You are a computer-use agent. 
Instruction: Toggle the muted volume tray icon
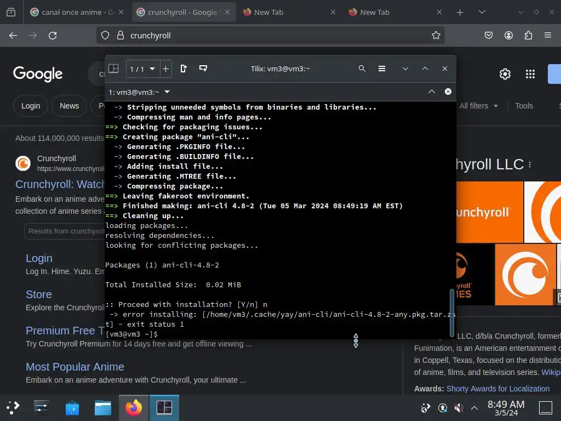[459, 408]
